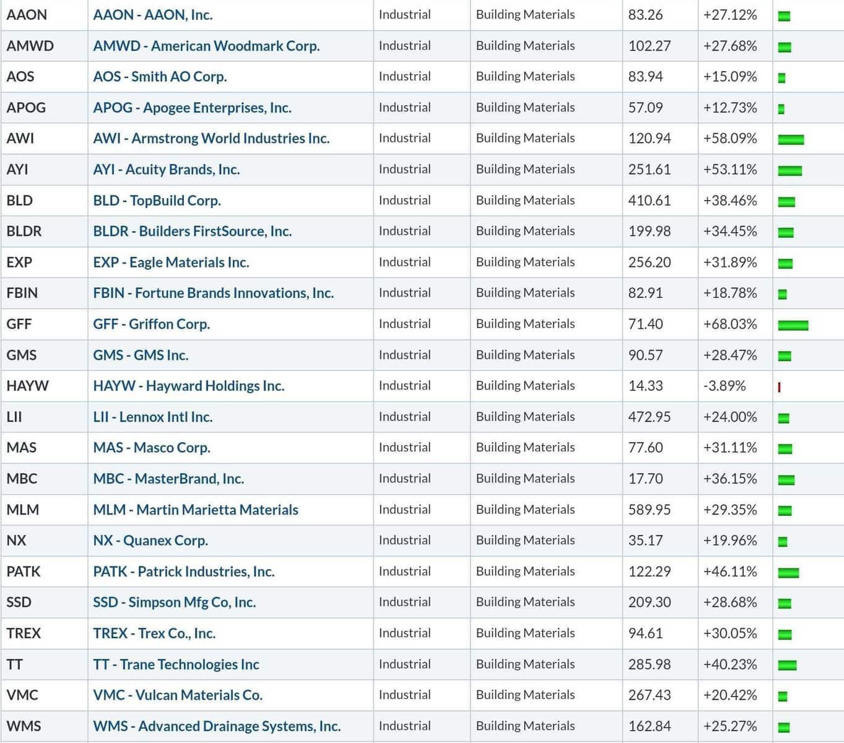
Task: Click the 120.94 price for AWI
Action: pos(649,139)
